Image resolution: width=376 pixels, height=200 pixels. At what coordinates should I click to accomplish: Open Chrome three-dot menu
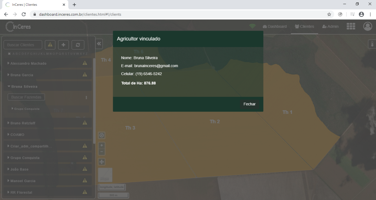(370, 14)
